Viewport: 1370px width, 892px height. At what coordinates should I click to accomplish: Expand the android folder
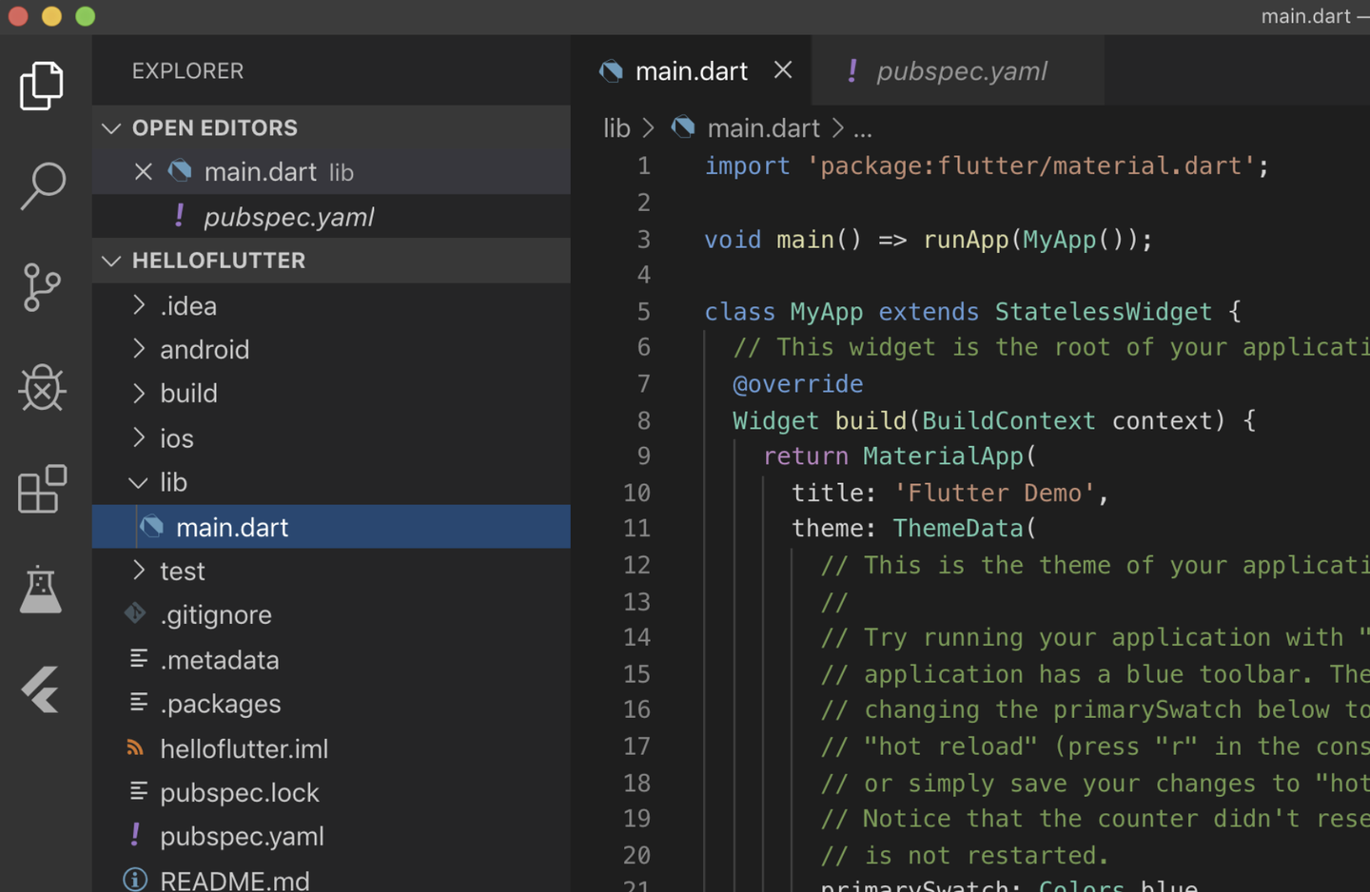tap(204, 350)
